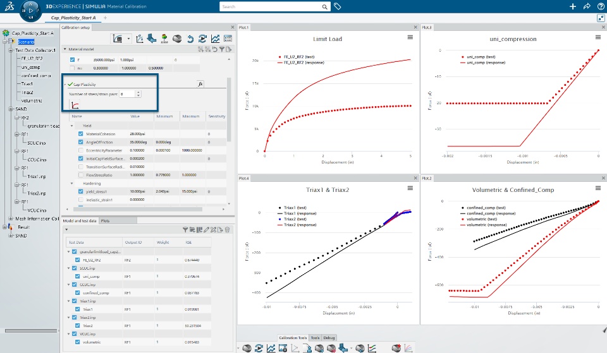Open dropdown arrow beside test data curve tool
The height and width of the screenshot is (353, 607).
pyautogui.click(x=128, y=39)
